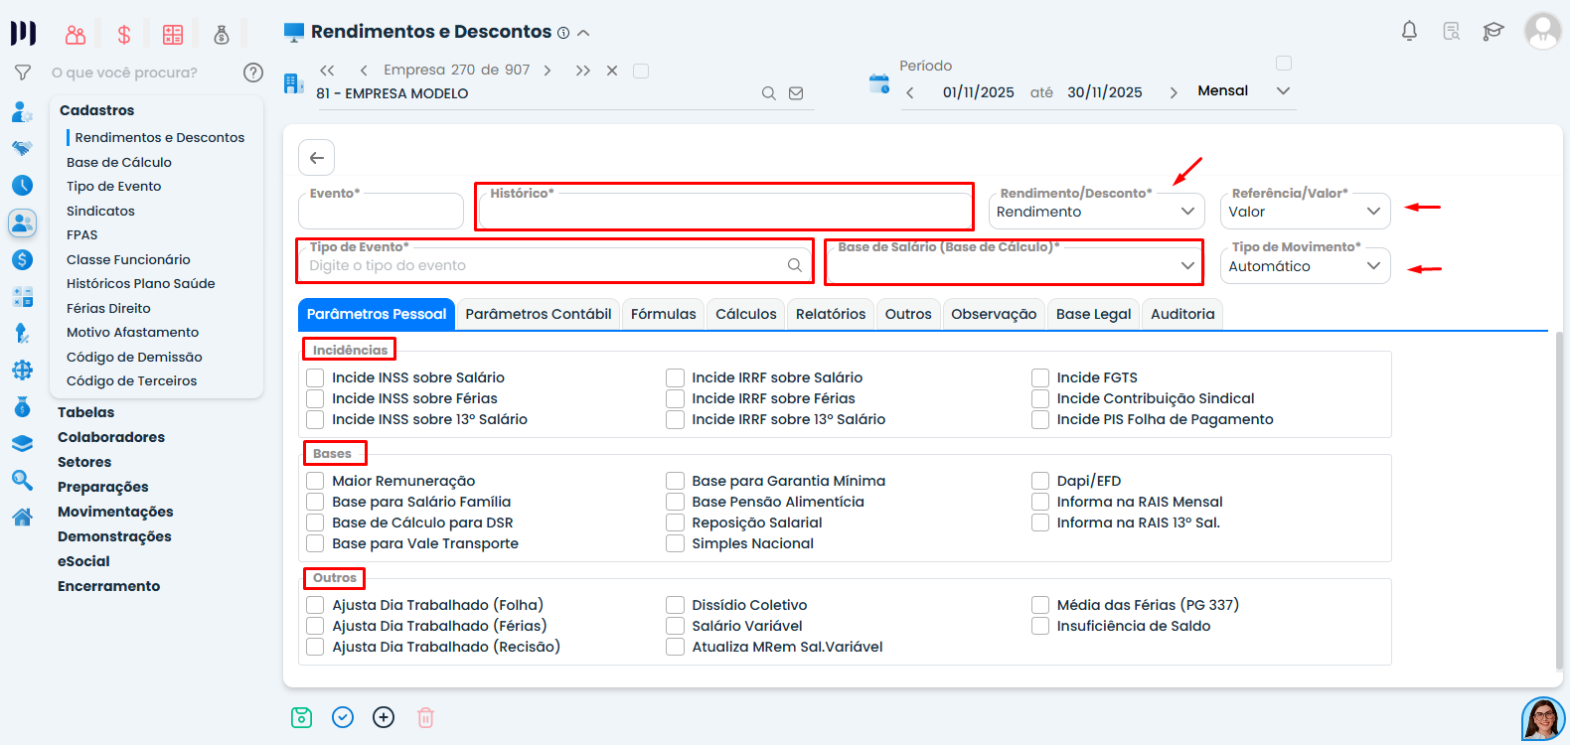Click the dollar sign icon in top toolbar
Viewport: 1570px width, 745px height.
tap(124, 35)
